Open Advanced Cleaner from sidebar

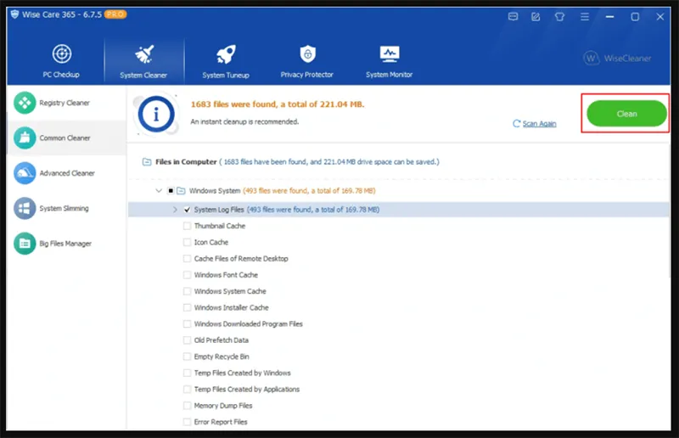tap(66, 173)
